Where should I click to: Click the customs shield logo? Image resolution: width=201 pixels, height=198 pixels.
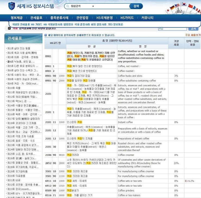coord(12,6)
